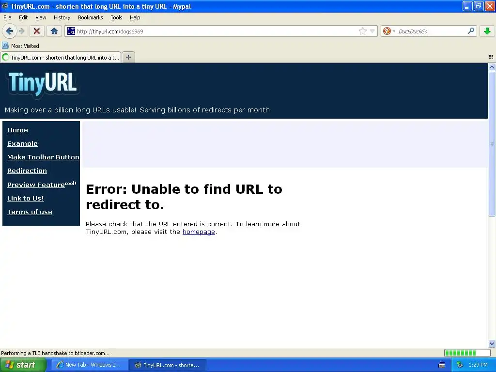Open the Terms of use link

coord(30,212)
